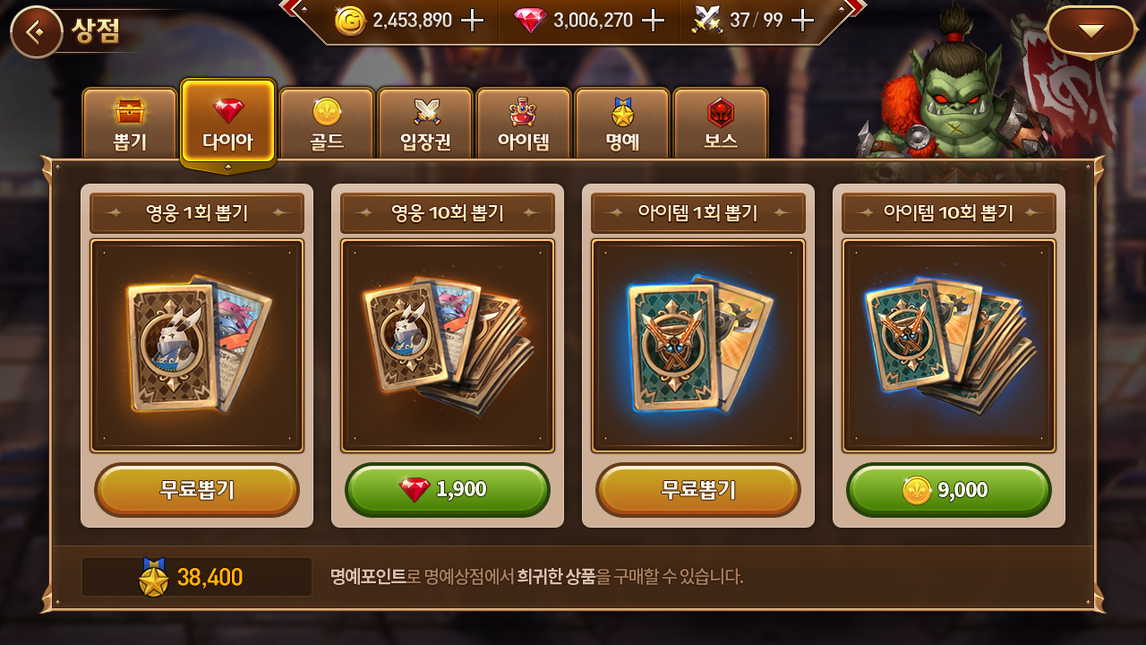Image resolution: width=1146 pixels, height=645 pixels.
Task: Add entry tickets with the plus icon
Action: (803, 20)
